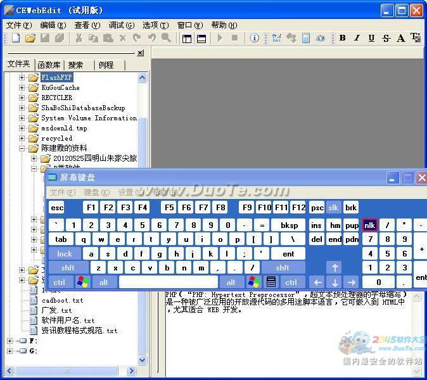Viewport: 427px width, 380px height.
Task: Click the Delete X toolbar icon
Action: tap(122, 38)
